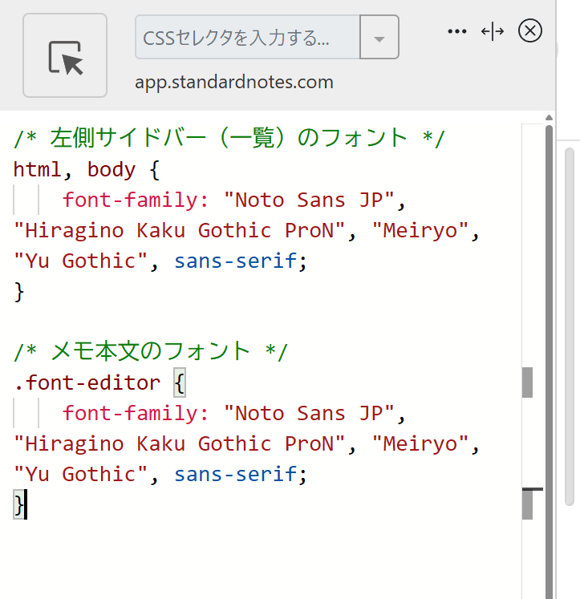This screenshot has width=580, height=599.
Task: Open the three-dots more options menu
Action: (x=457, y=31)
